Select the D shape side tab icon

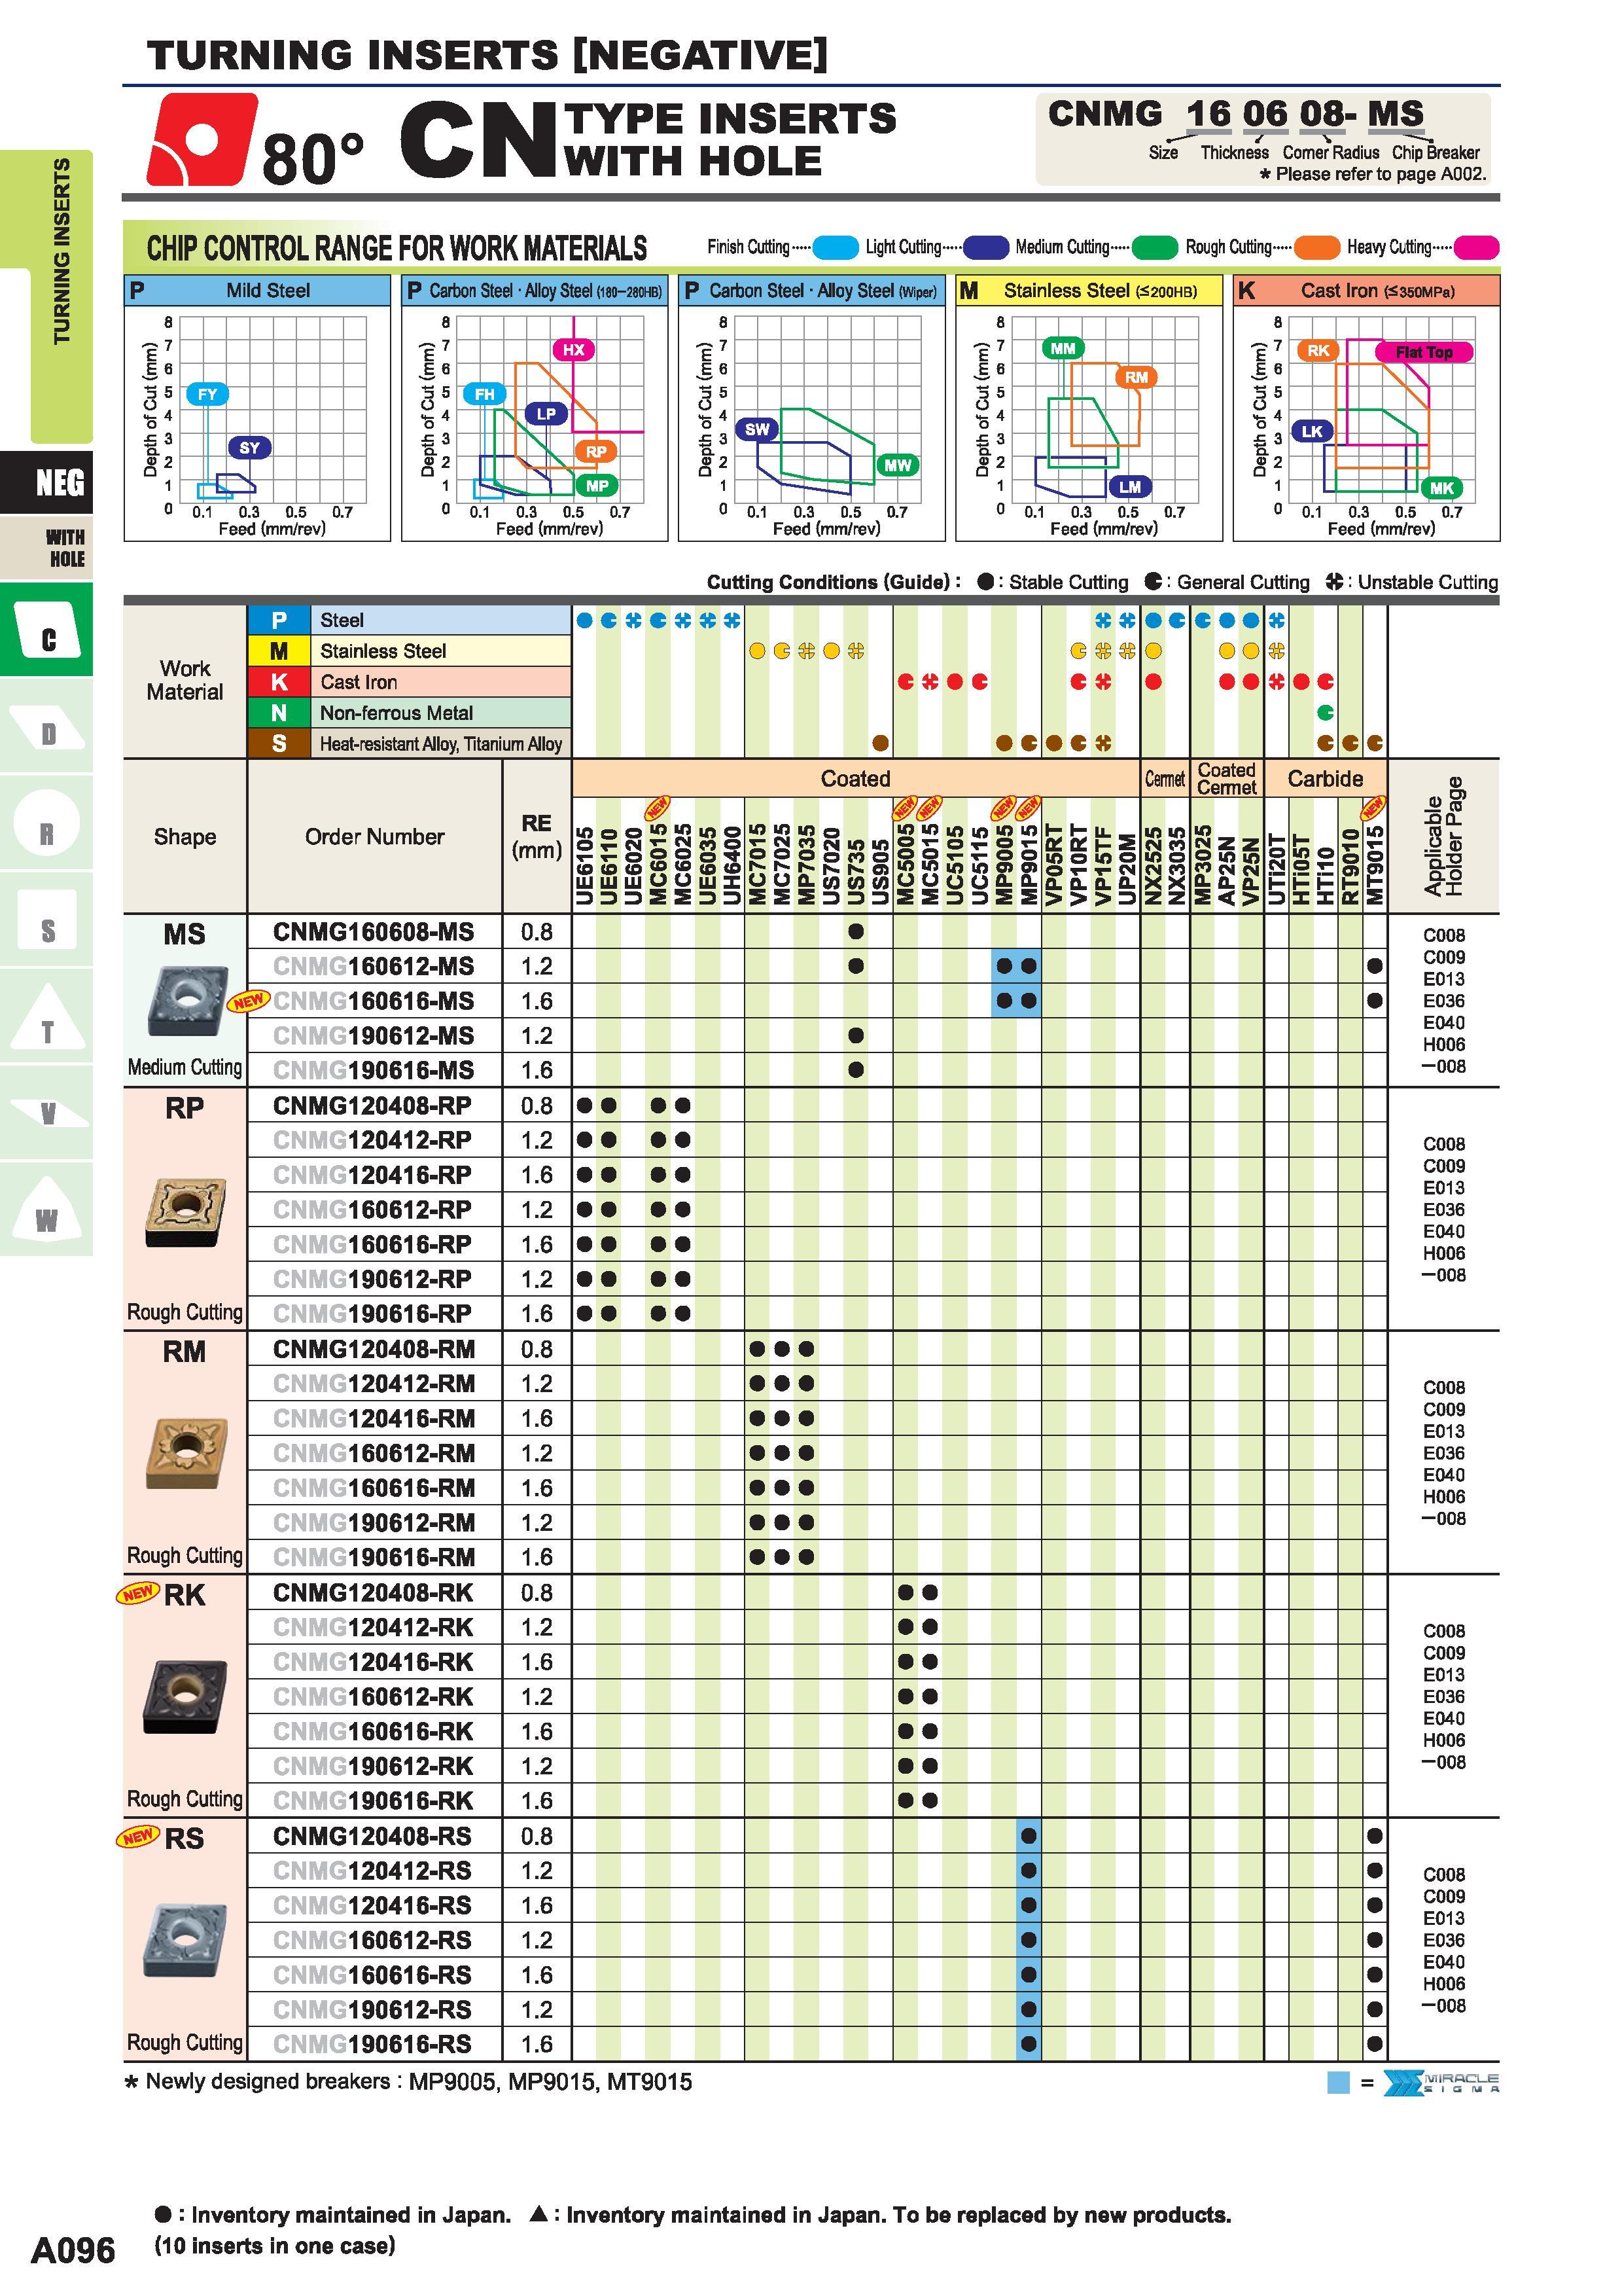click(x=47, y=728)
